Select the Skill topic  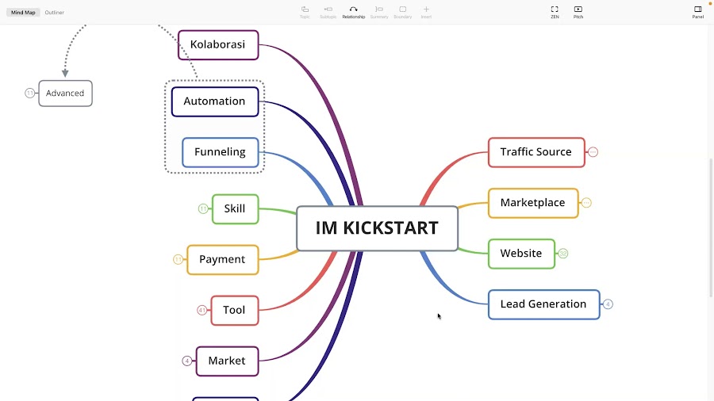click(235, 208)
